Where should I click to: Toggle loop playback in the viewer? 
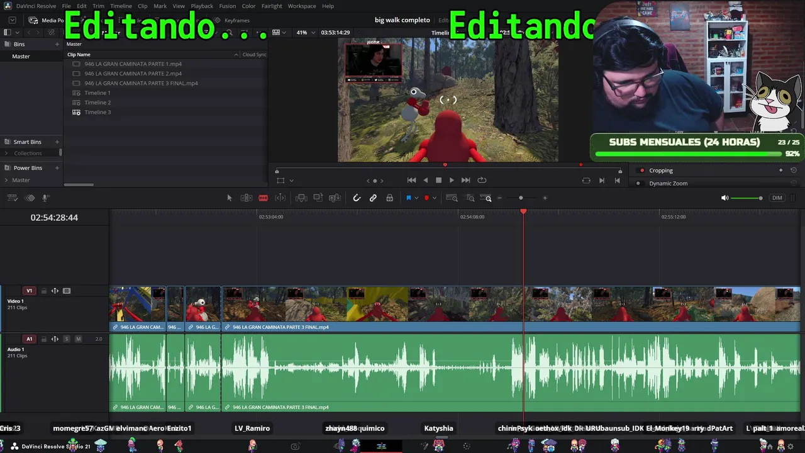pos(482,181)
